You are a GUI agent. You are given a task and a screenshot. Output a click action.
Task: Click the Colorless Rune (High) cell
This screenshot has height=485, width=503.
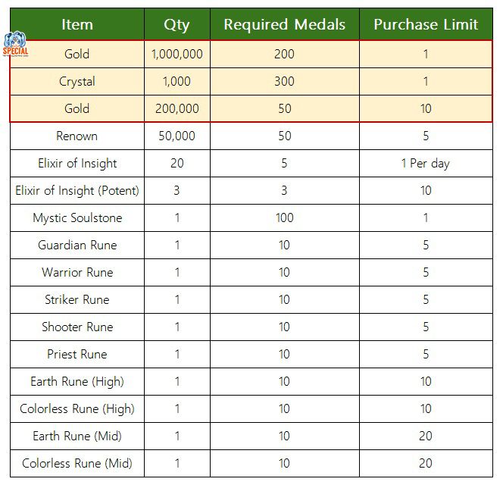point(77,408)
